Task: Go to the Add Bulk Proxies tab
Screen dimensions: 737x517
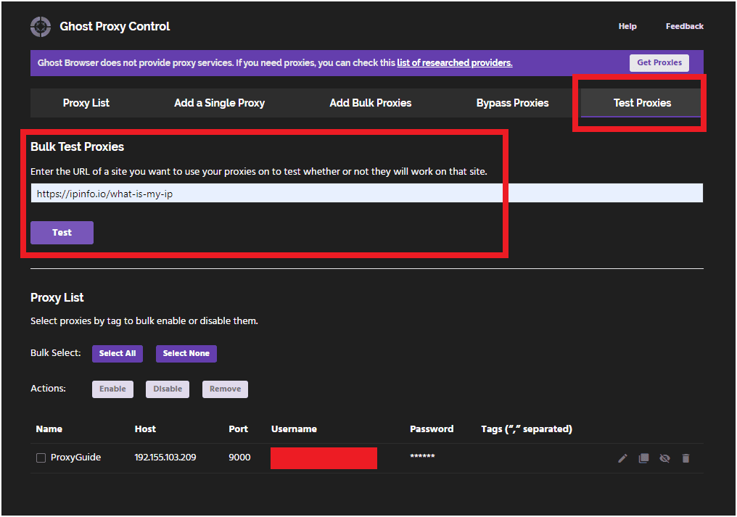Action: coord(370,103)
